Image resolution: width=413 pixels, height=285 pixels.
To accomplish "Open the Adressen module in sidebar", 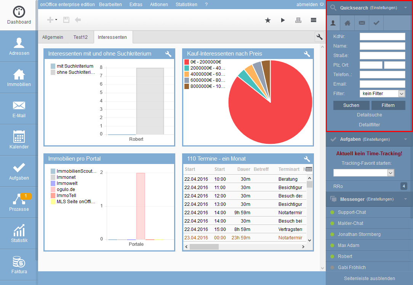I will [19, 46].
